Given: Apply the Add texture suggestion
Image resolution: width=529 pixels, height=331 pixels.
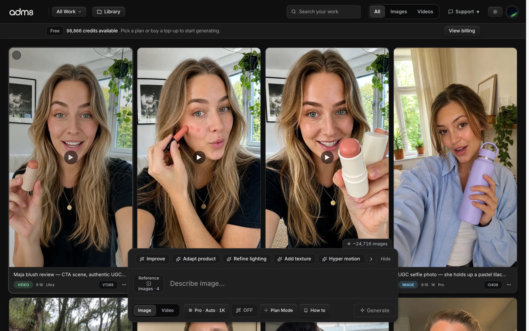Looking at the screenshot, I should pos(294,259).
